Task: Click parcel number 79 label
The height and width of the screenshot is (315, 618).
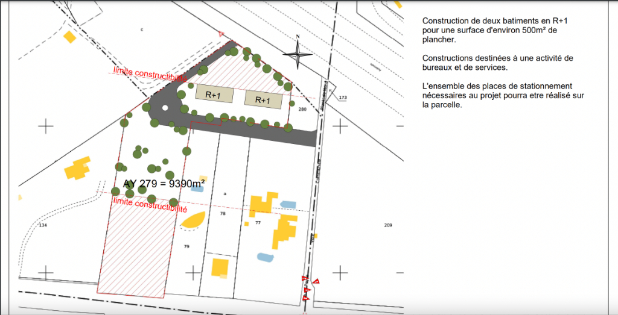Action: click(x=186, y=246)
